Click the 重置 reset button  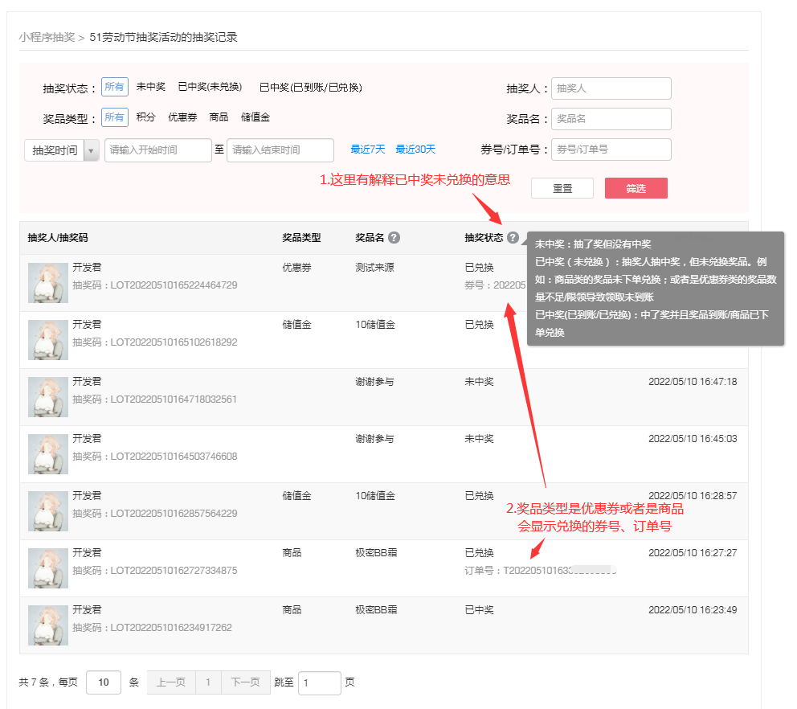(563, 187)
